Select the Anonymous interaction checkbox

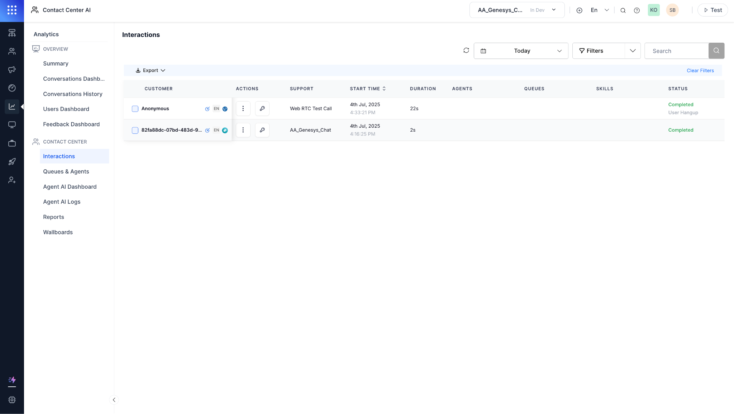point(135,109)
